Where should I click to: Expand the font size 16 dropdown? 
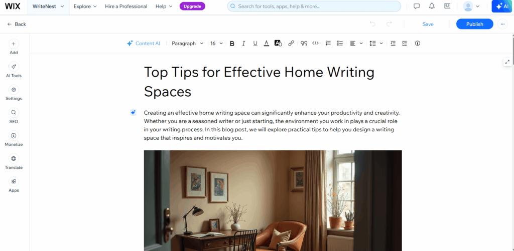pyautogui.click(x=216, y=43)
